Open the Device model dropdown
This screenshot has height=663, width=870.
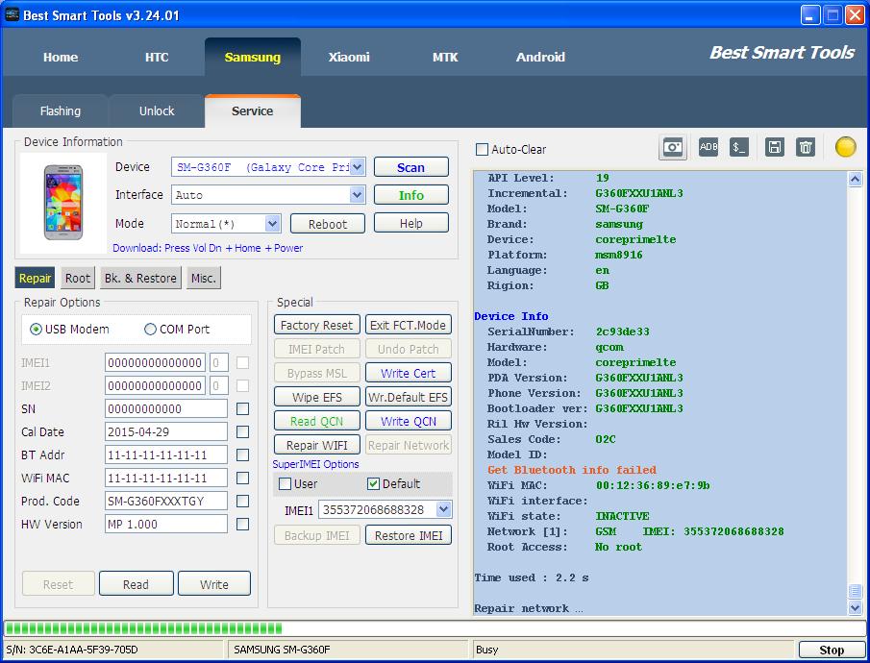357,167
